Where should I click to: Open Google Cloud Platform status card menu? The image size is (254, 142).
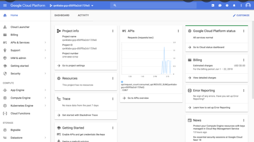(244, 31)
